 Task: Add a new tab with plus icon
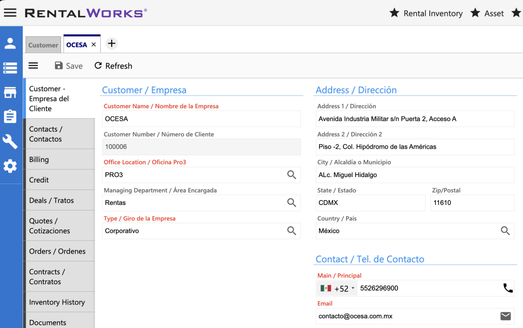pyautogui.click(x=112, y=44)
